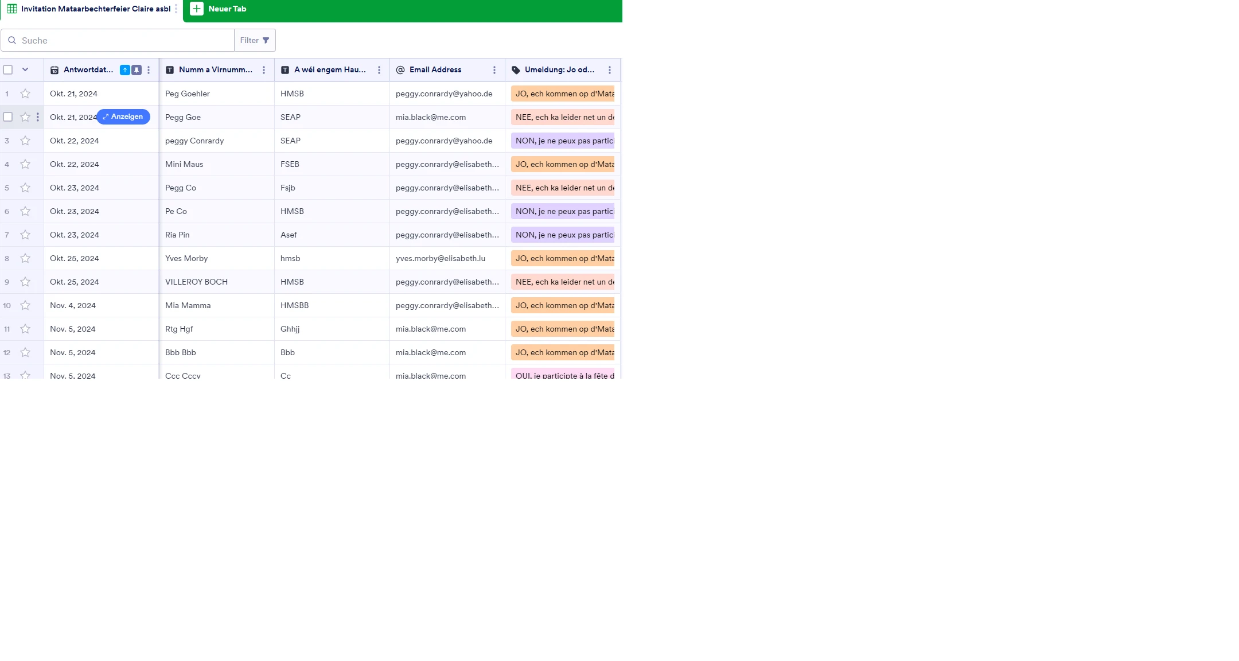1239x661 pixels.
Task: Click the grid icon on the Invitation tab
Action: (x=12, y=9)
